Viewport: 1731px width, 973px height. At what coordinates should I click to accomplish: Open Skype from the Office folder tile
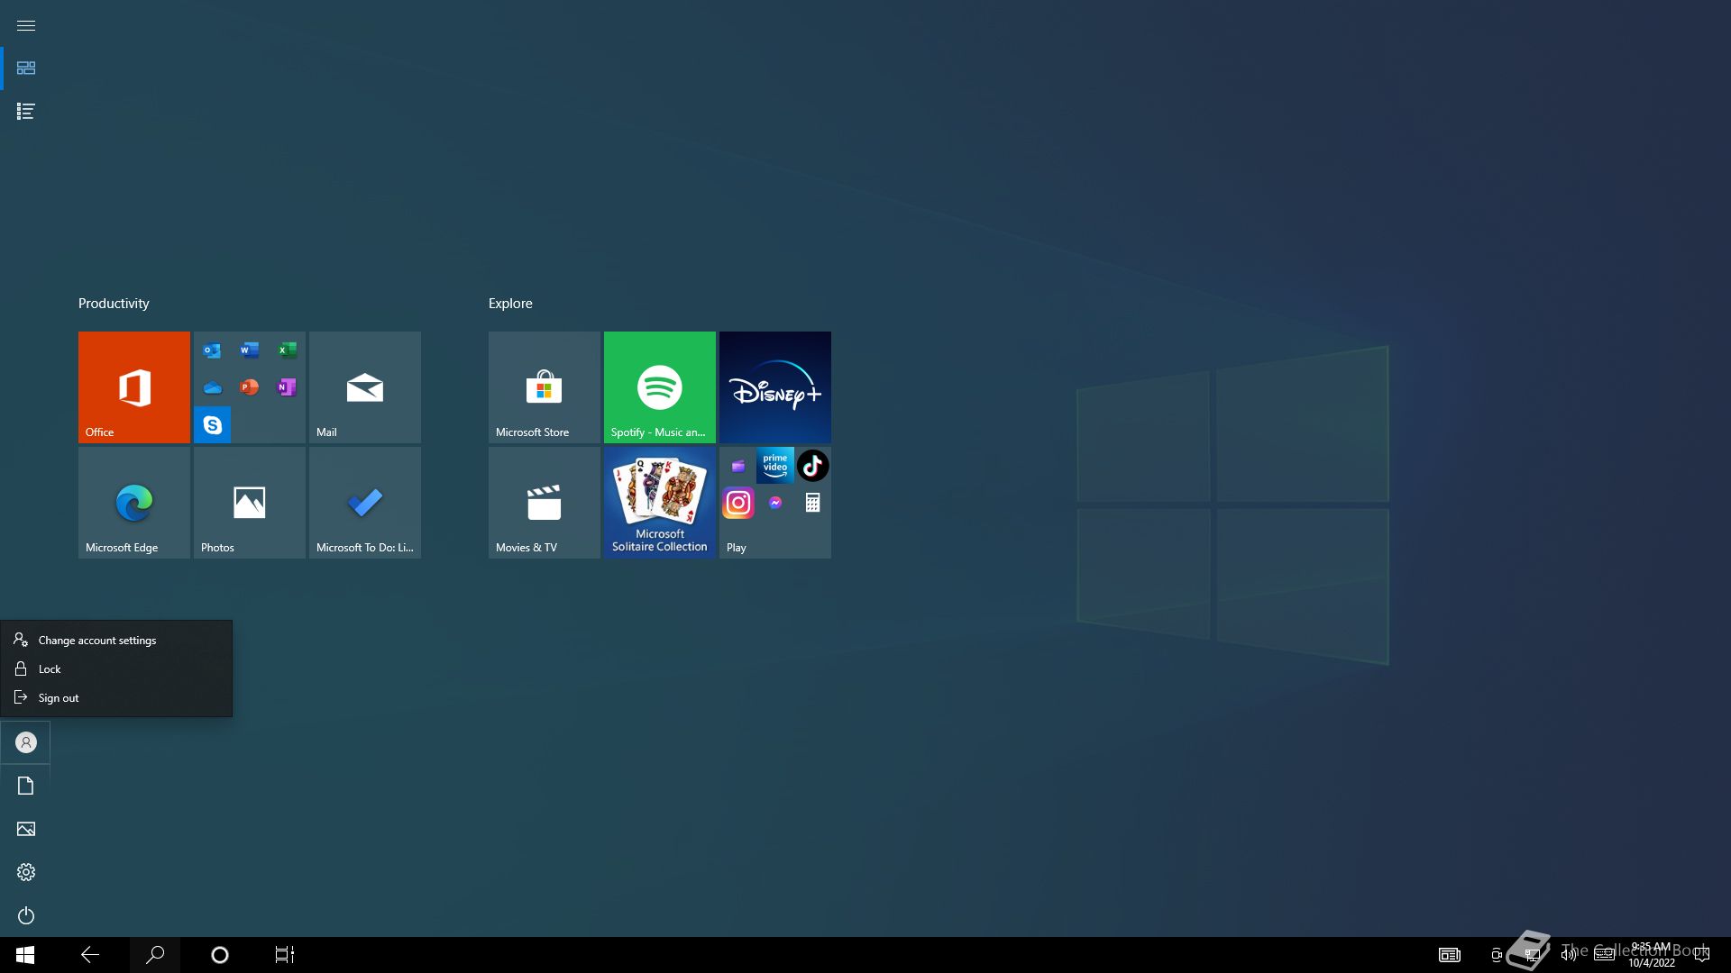point(213,425)
